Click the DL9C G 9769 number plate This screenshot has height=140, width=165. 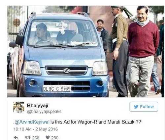pyautogui.click(x=57, y=89)
